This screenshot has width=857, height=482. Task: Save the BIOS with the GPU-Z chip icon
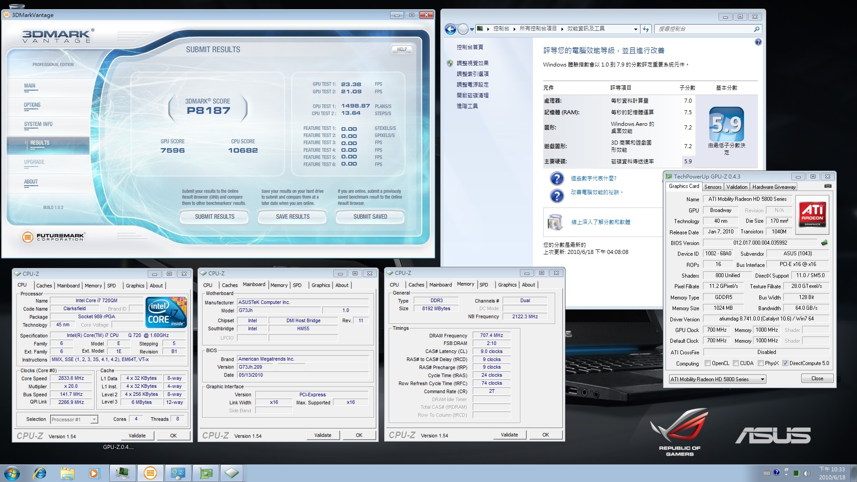[x=824, y=243]
